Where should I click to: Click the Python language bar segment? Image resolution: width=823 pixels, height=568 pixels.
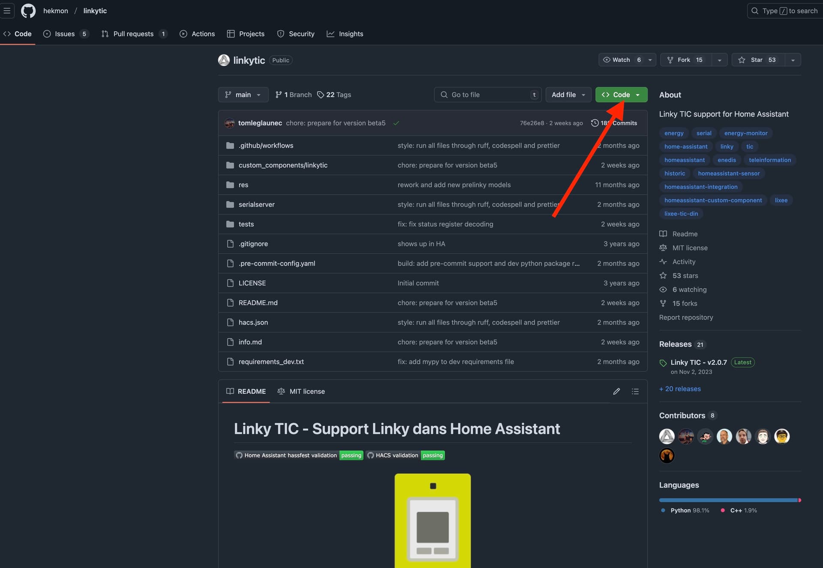click(728, 500)
